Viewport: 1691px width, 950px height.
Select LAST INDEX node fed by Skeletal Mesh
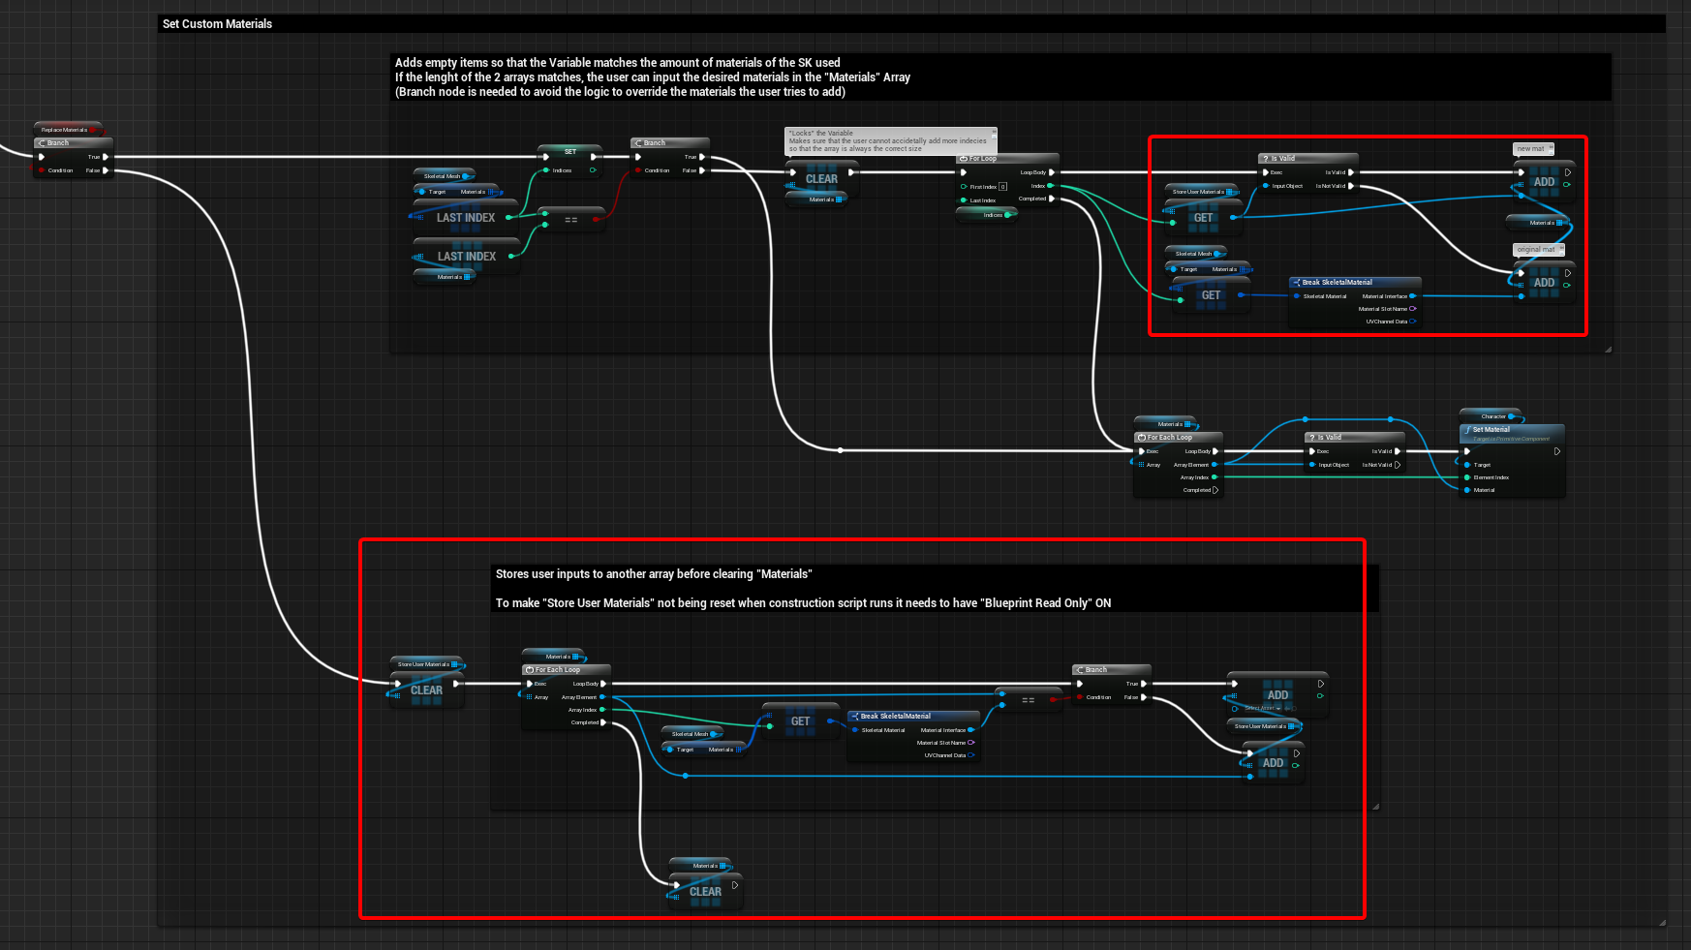[x=465, y=217]
